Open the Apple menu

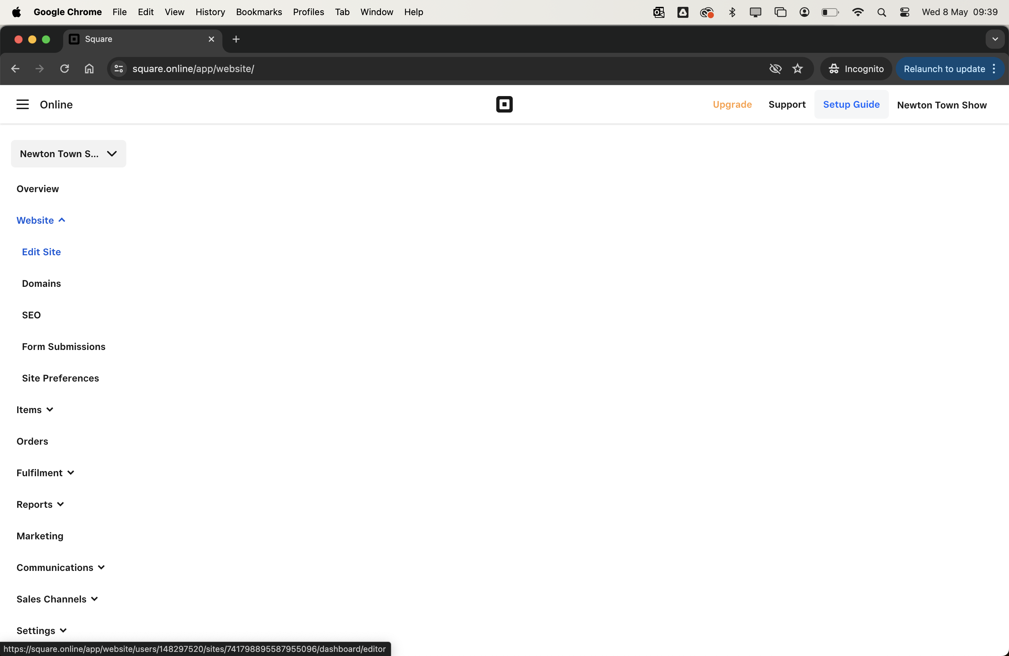point(16,12)
